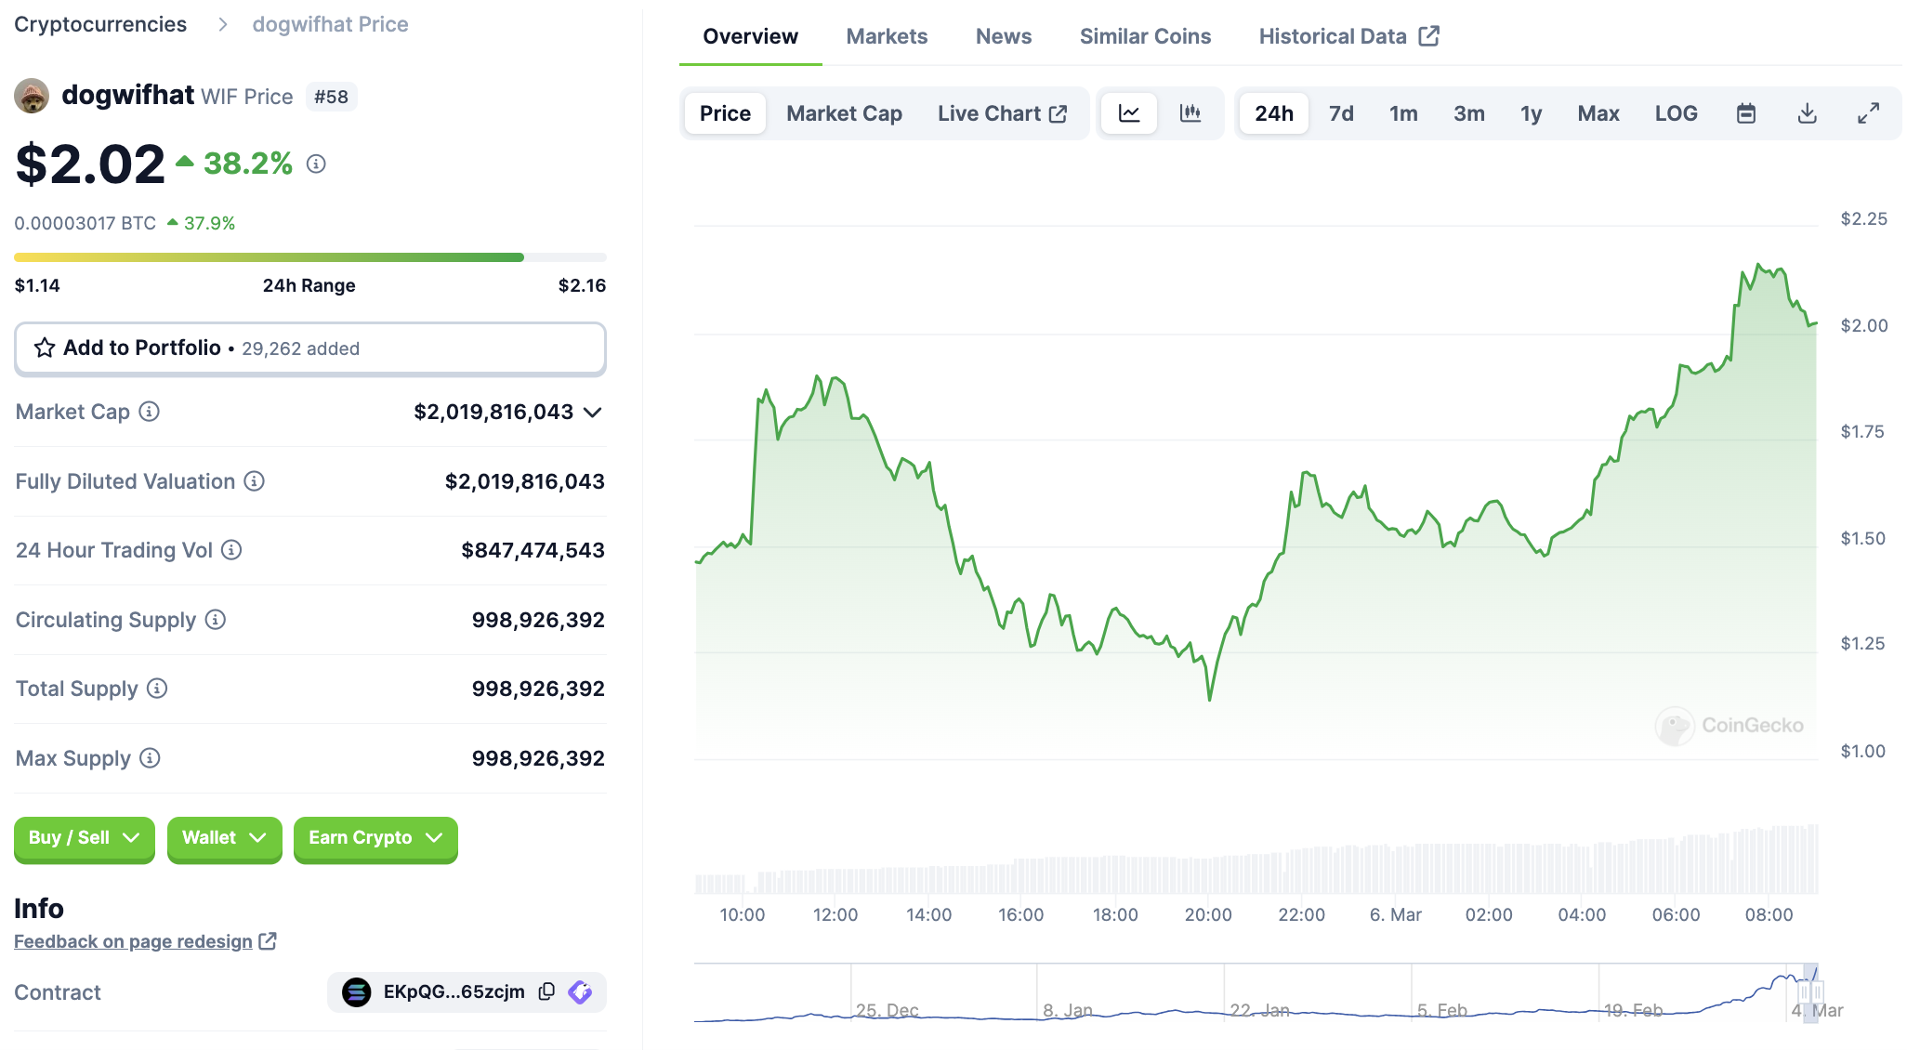Click the 24h Range progress bar
The width and height of the screenshot is (1907, 1050).
309,257
